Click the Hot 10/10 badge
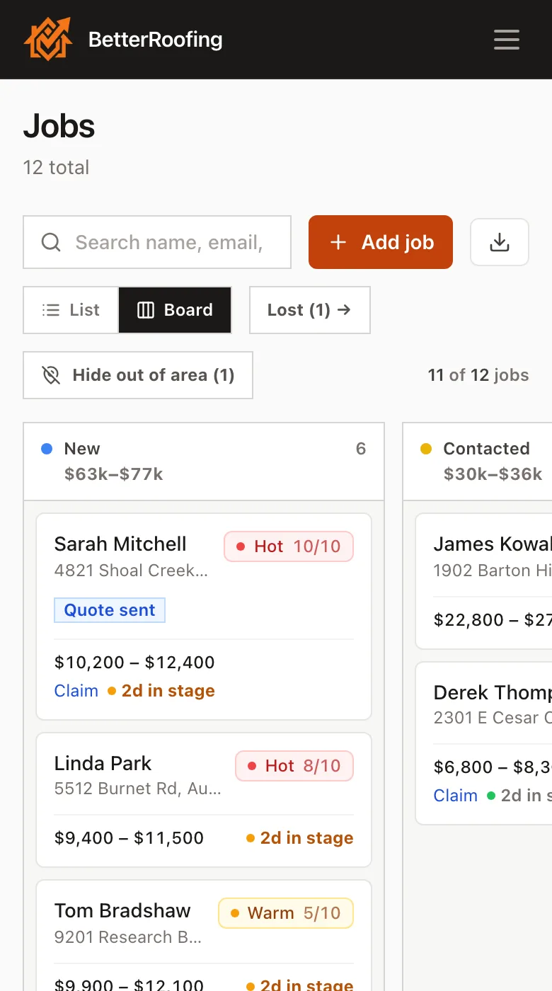This screenshot has height=991, width=552. pos(289,546)
